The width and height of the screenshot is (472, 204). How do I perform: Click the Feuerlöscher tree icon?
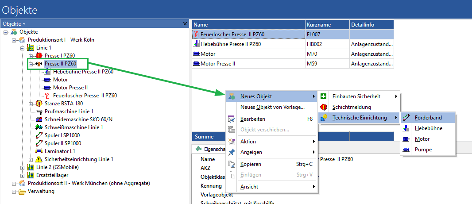click(47, 96)
